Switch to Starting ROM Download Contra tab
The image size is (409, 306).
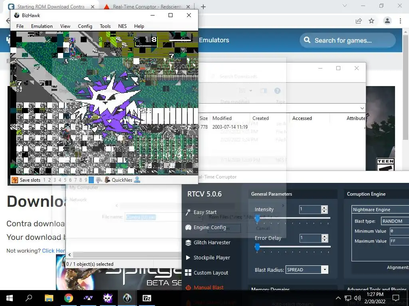[x=51, y=6]
